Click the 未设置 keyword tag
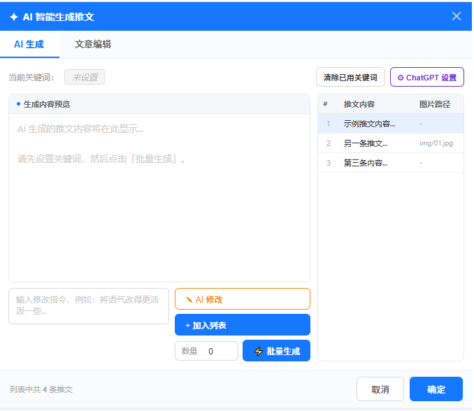This screenshot has width=474, height=411. coord(85,77)
